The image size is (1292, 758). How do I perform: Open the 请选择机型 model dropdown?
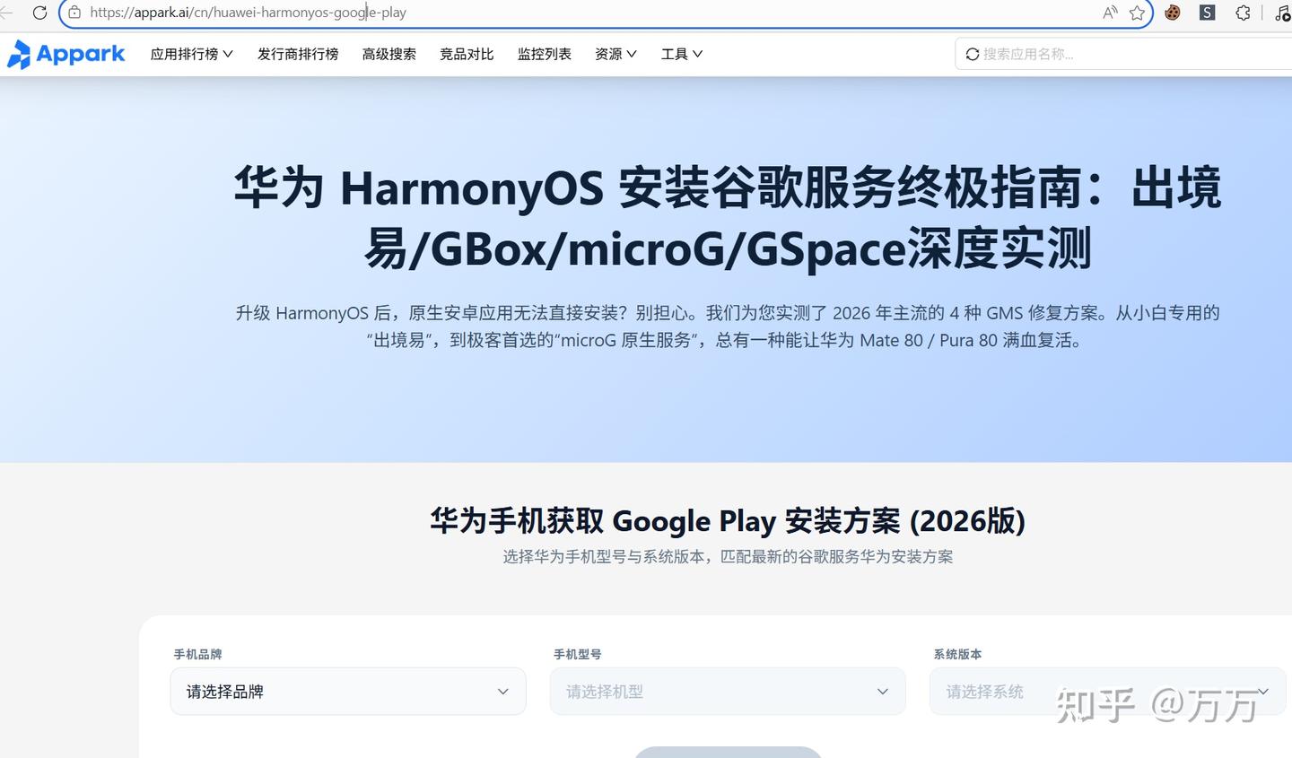(x=728, y=692)
